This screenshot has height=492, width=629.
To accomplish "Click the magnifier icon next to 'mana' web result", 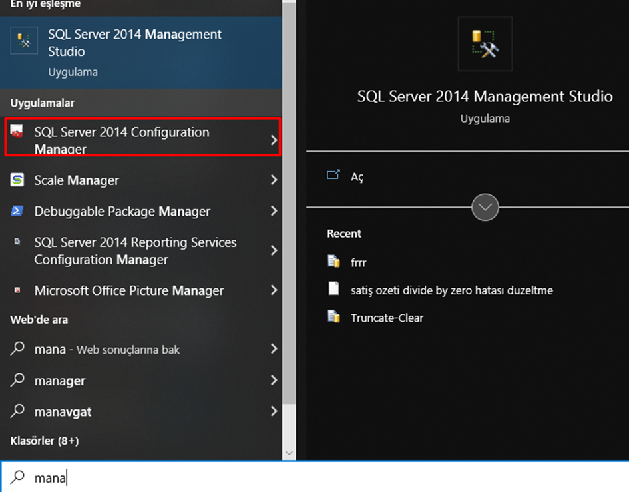I will (17, 348).
